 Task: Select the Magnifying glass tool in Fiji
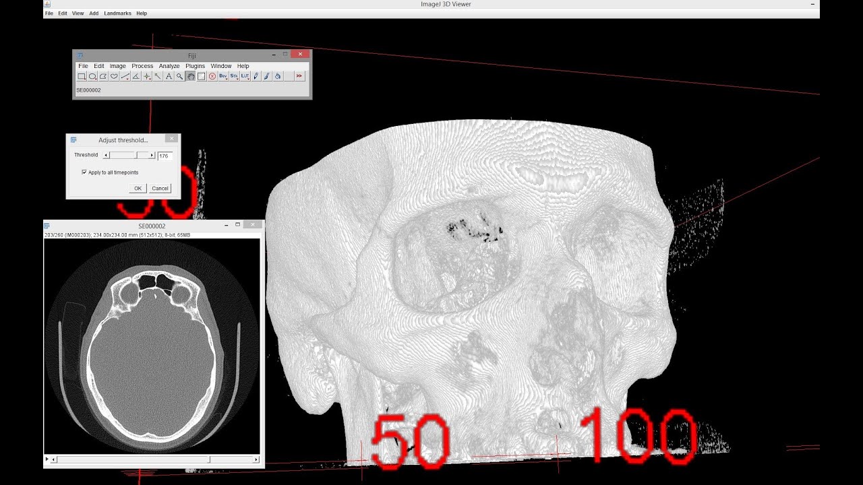point(179,76)
